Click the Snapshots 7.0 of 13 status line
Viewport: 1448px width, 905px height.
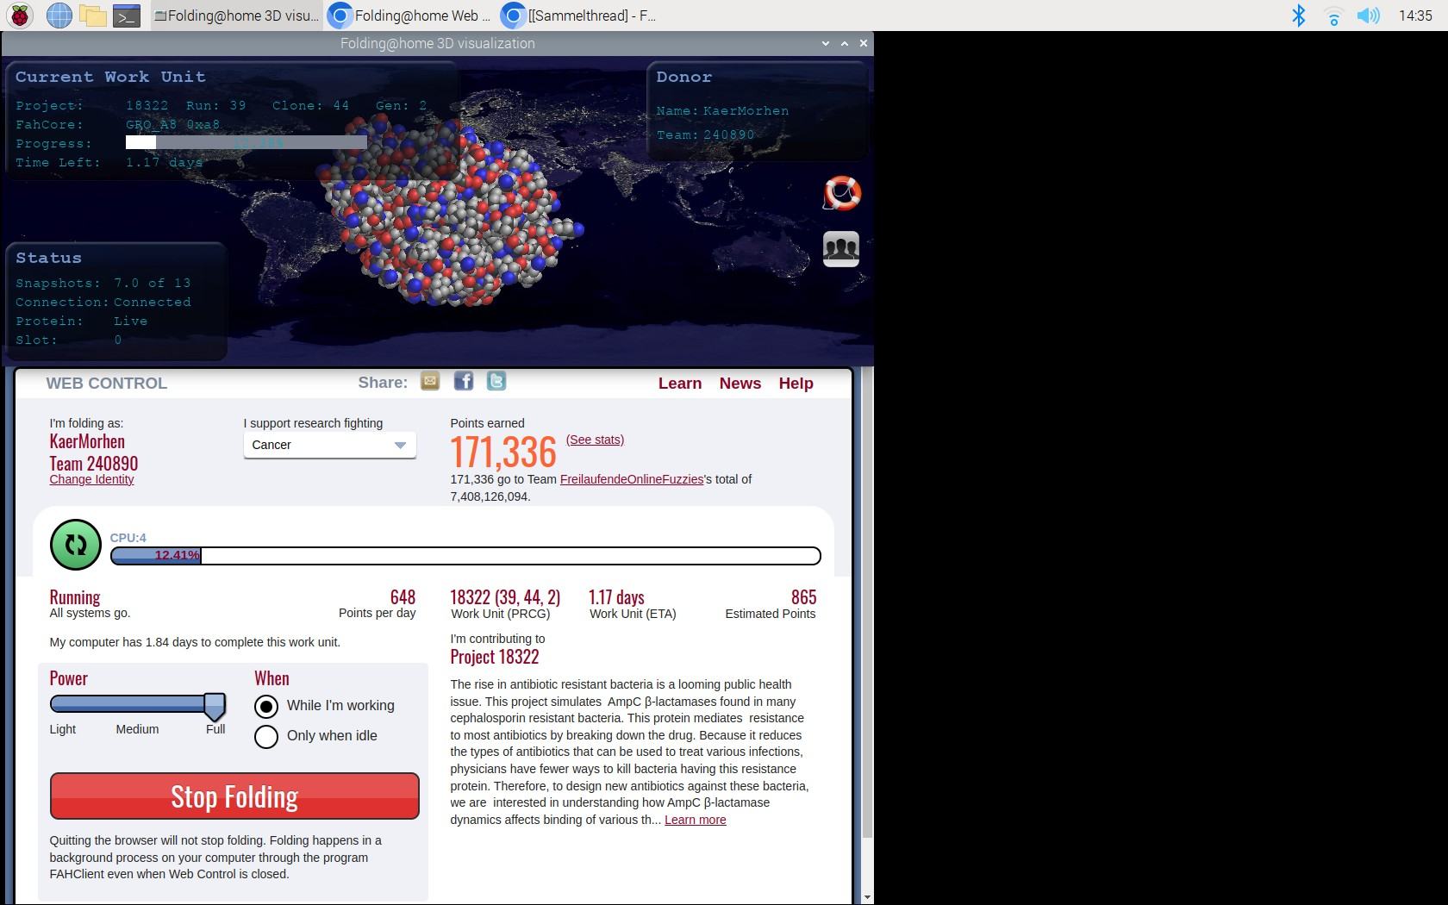click(103, 283)
